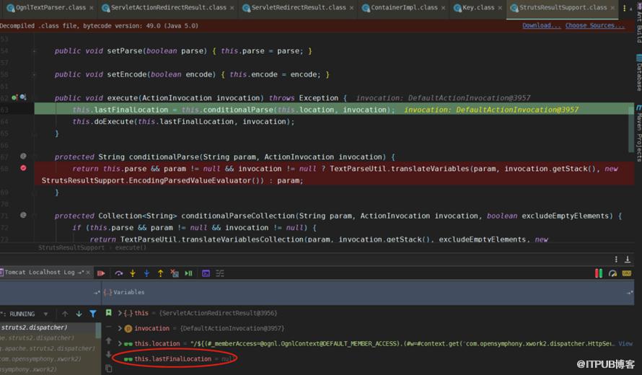642x375 pixels.
Task: Click the hide tool window download icon
Action: (x=628, y=259)
